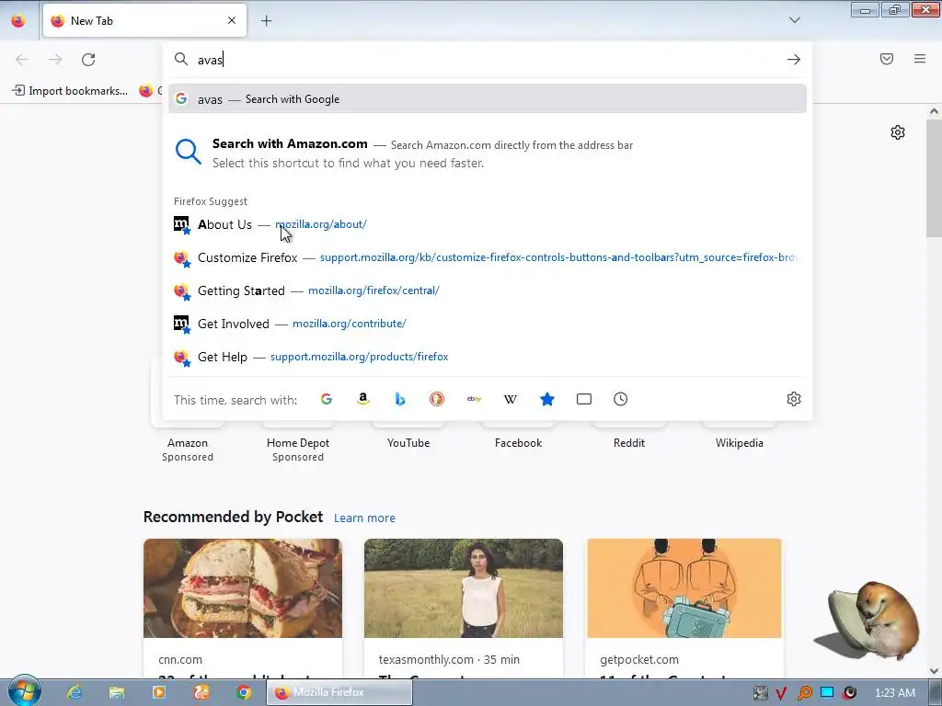This screenshot has height=706, width=942.
Task: Open Get Involved suggestion row
Action: (488, 324)
